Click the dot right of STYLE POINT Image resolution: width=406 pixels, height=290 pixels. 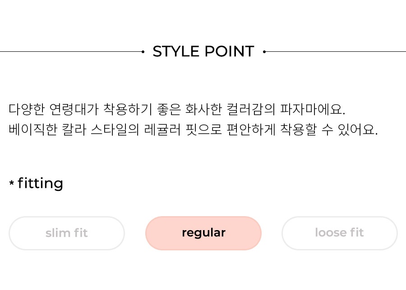(264, 52)
